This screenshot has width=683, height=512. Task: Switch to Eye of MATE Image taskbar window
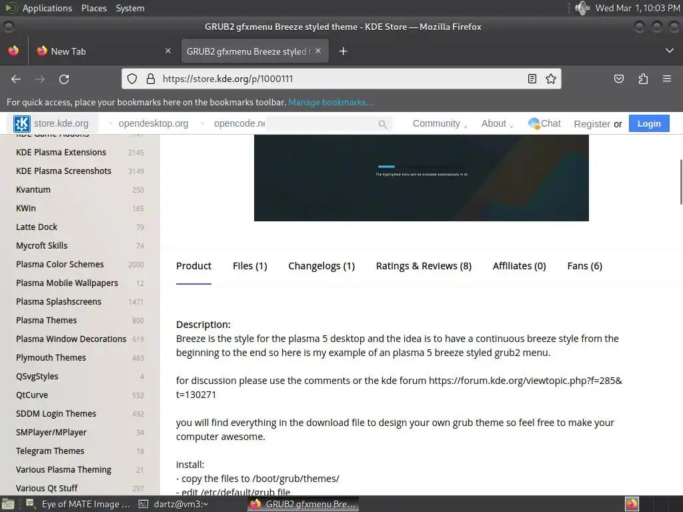point(79,504)
